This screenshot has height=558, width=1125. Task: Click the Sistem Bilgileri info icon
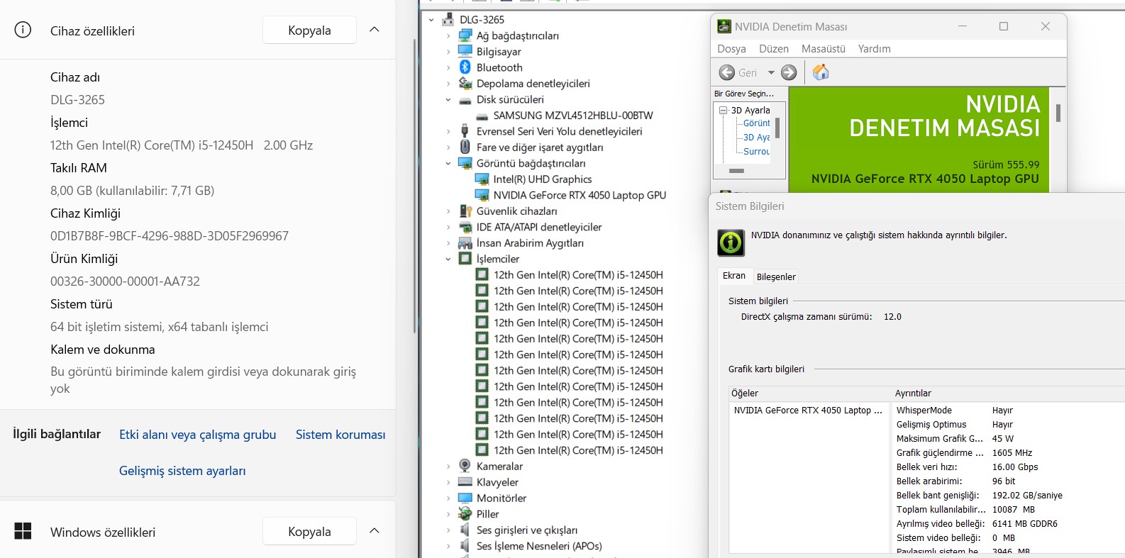pyautogui.click(x=731, y=242)
